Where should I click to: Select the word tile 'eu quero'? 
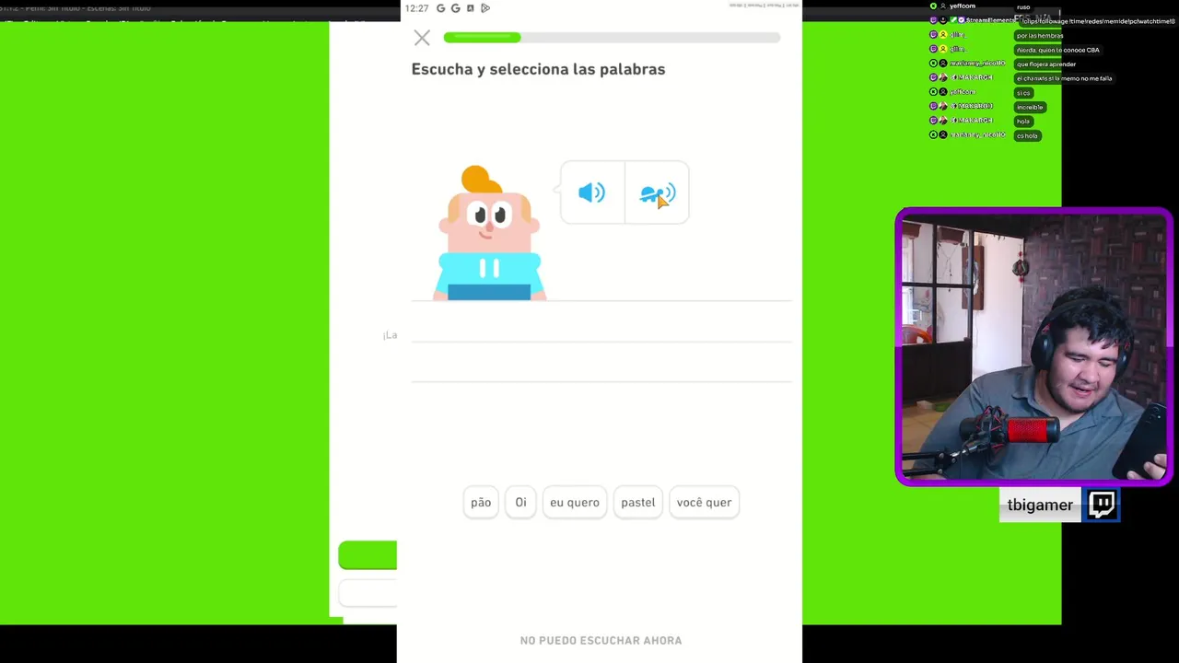point(575,503)
